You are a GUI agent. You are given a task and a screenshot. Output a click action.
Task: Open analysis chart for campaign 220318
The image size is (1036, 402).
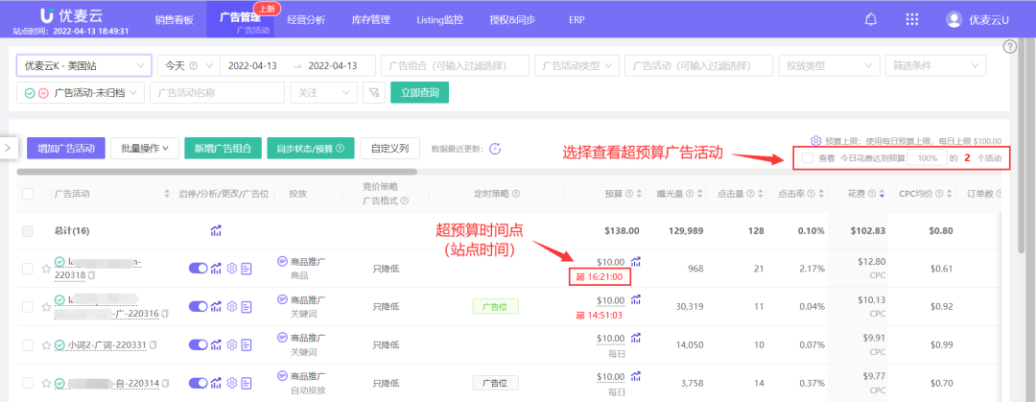pos(216,269)
